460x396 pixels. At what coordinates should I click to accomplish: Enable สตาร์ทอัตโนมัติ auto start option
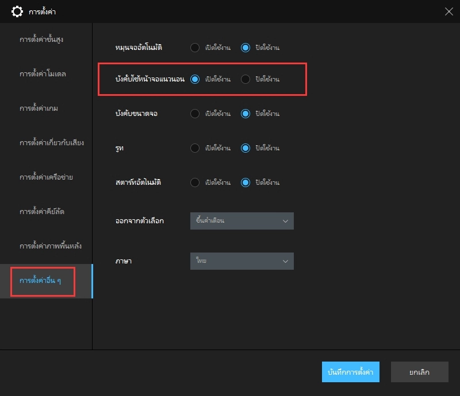[x=195, y=183]
